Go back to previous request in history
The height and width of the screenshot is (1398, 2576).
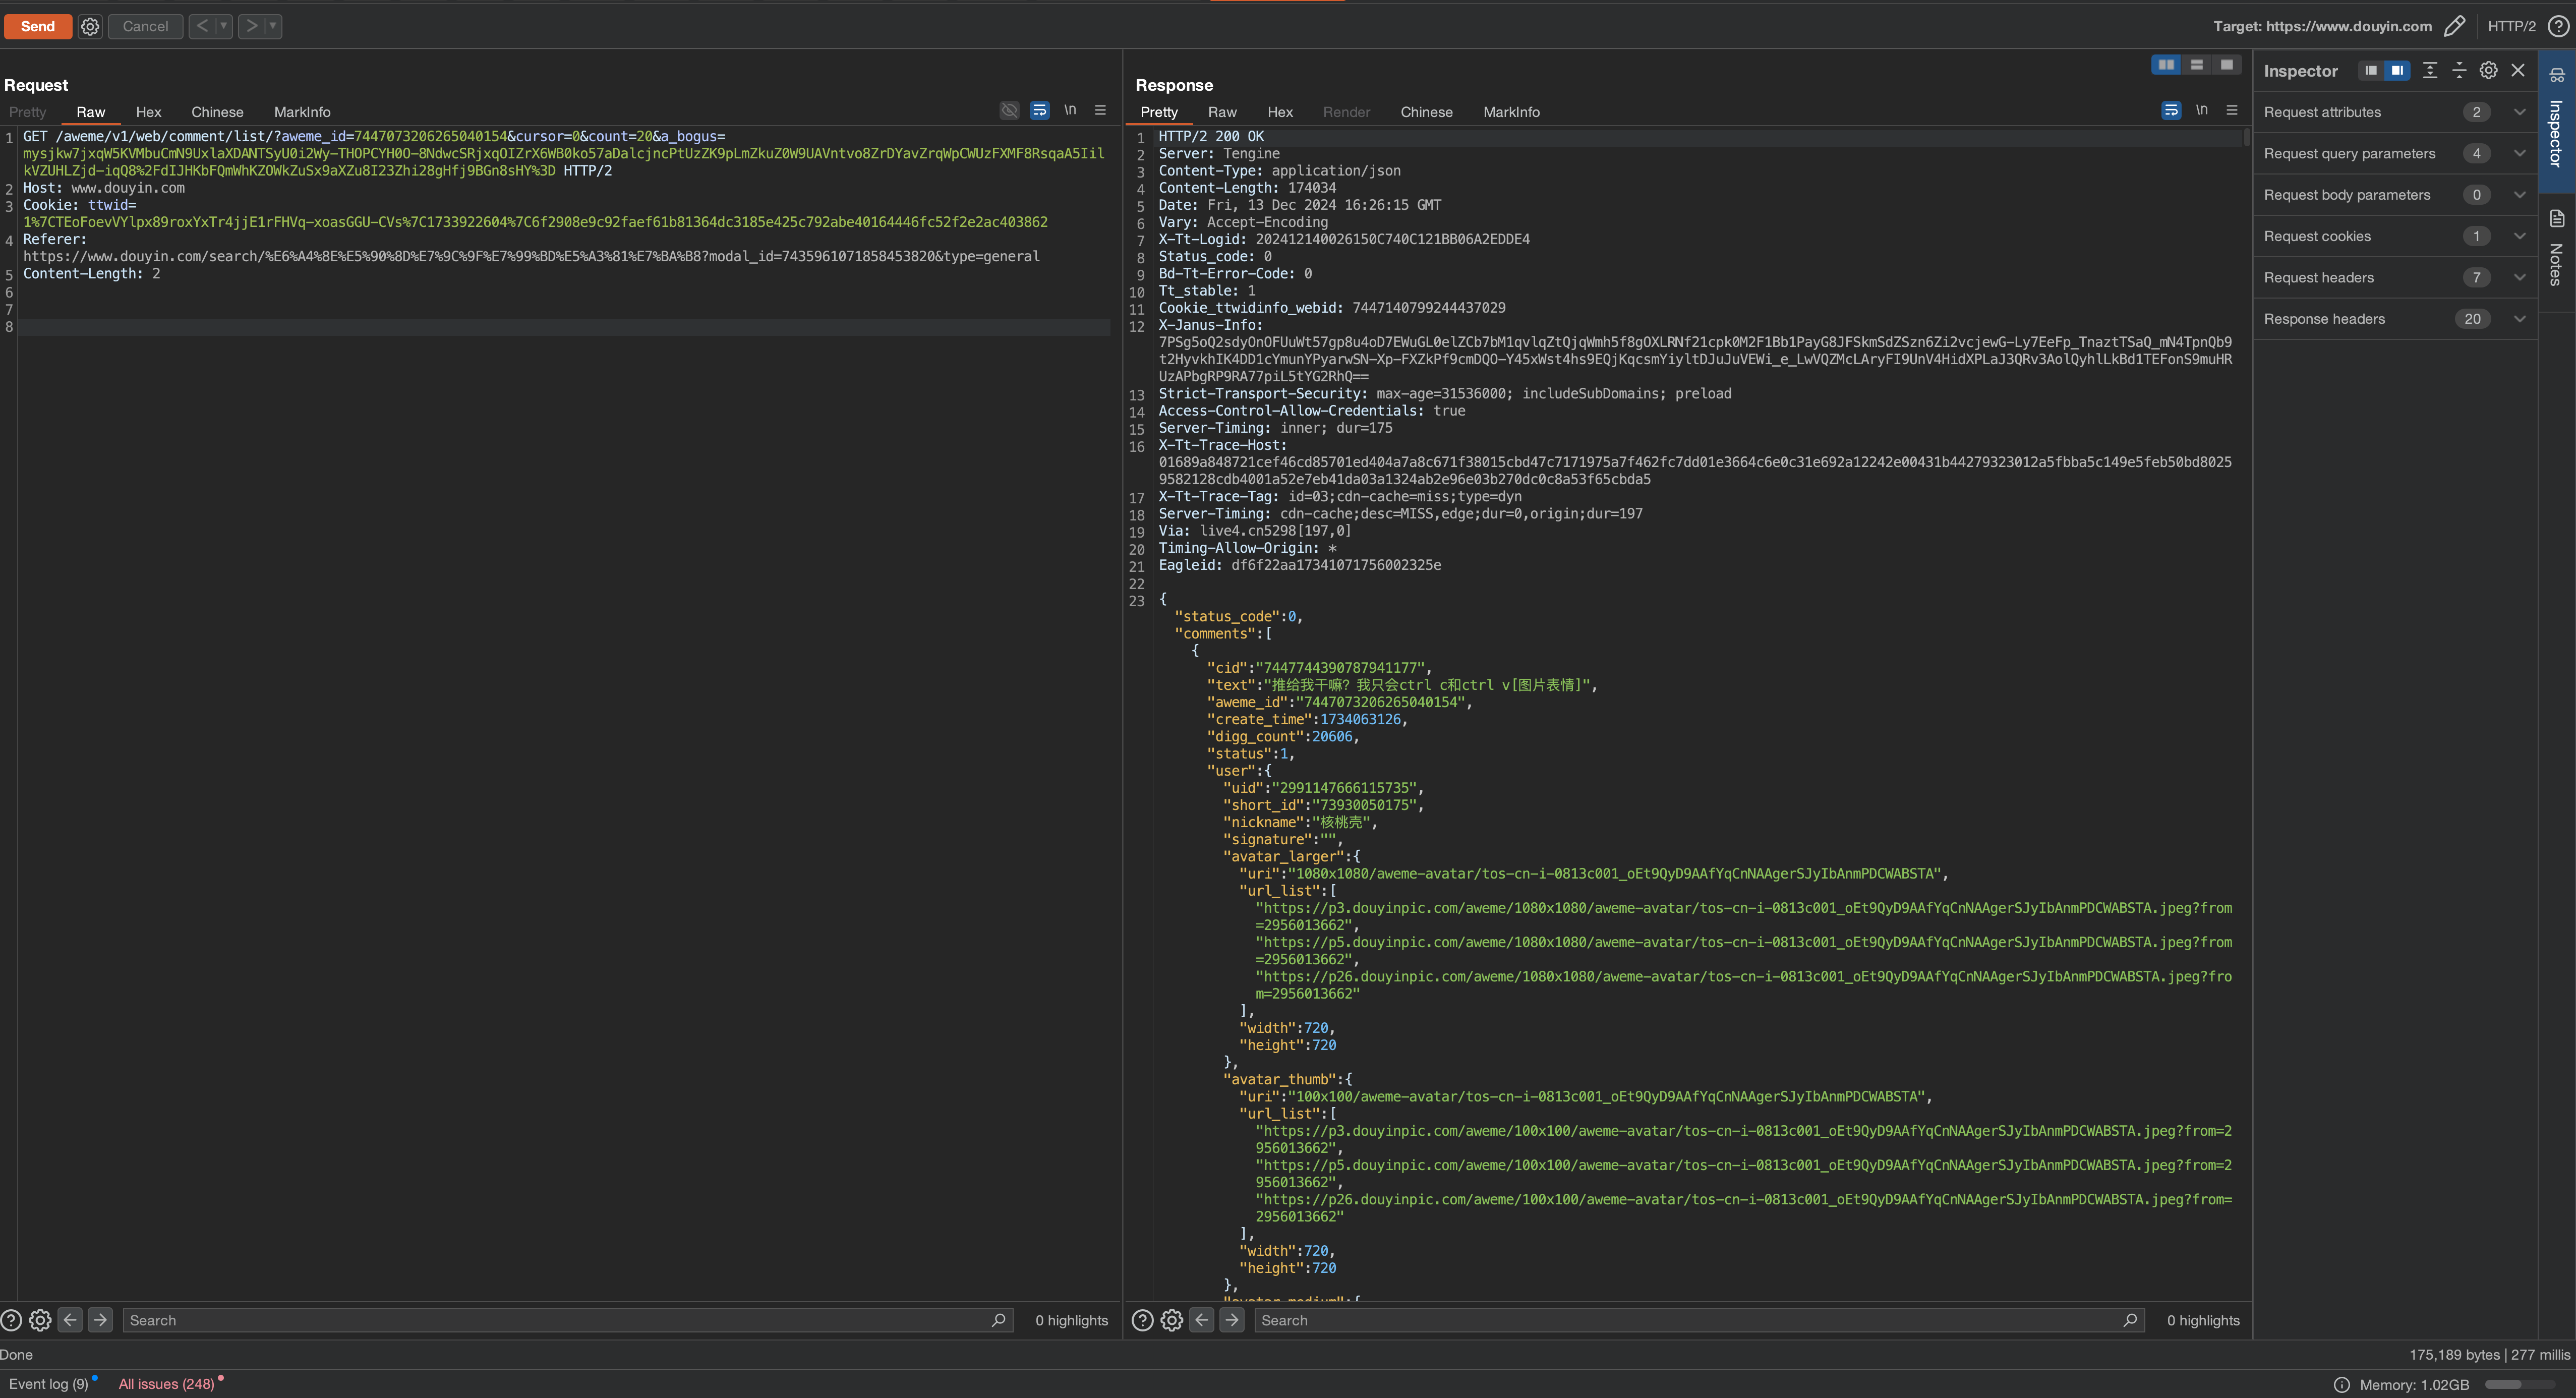click(x=202, y=26)
